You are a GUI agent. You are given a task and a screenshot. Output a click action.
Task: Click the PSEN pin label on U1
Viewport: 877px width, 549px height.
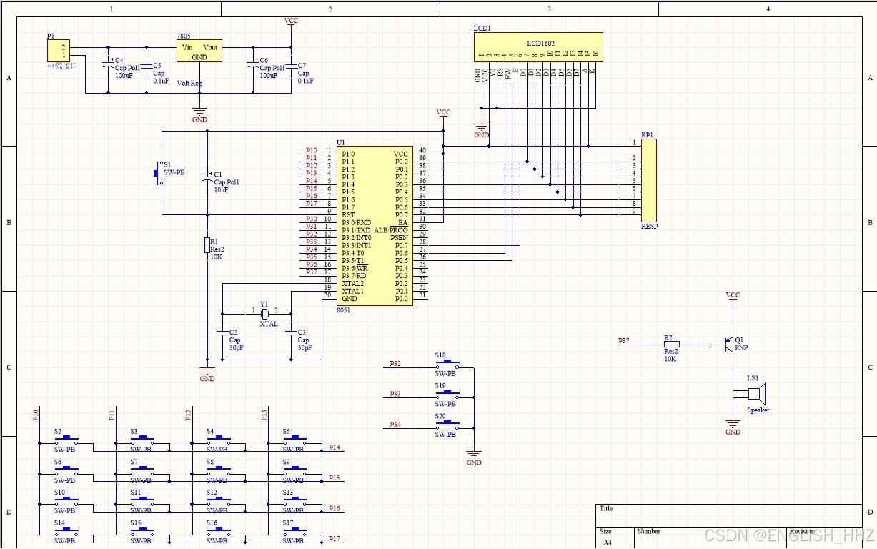point(400,238)
